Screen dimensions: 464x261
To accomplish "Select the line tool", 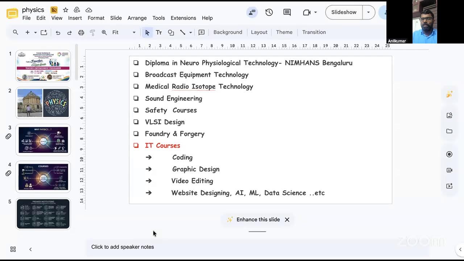I will pos(183,32).
